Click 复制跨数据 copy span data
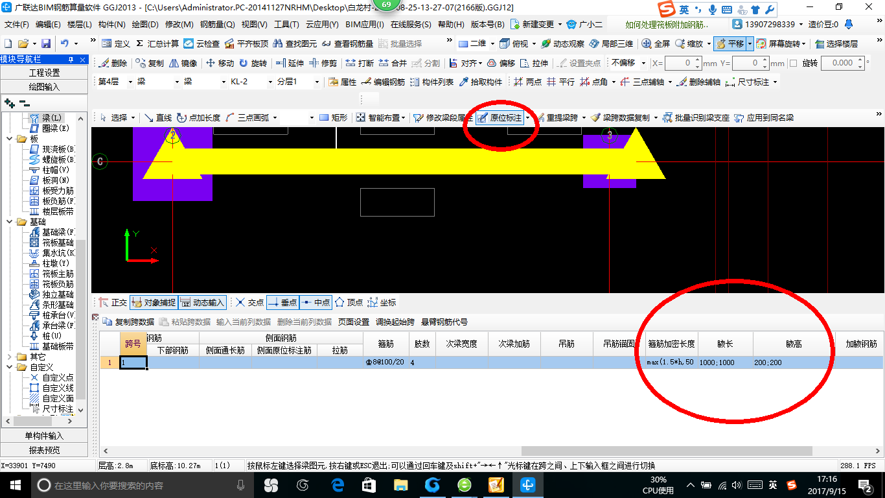The image size is (885, 498). coord(128,322)
